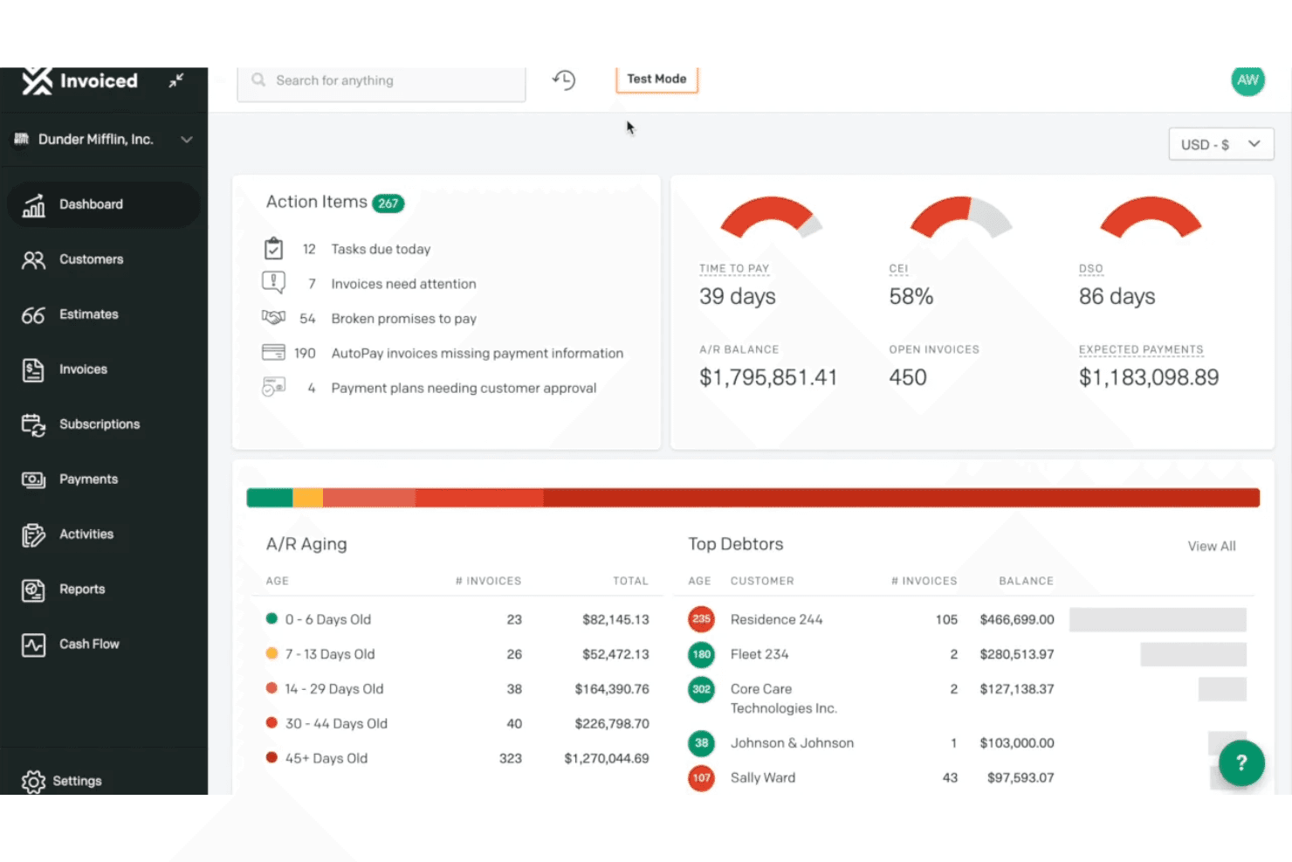Open Payment plans needing customer approval

pos(464,388)
